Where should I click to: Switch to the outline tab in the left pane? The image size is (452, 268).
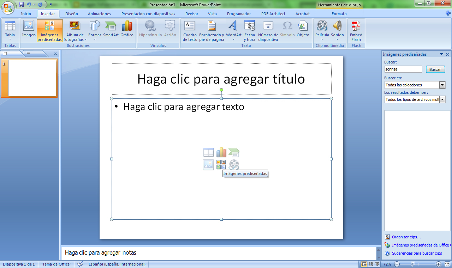click(x=28, y=54)
